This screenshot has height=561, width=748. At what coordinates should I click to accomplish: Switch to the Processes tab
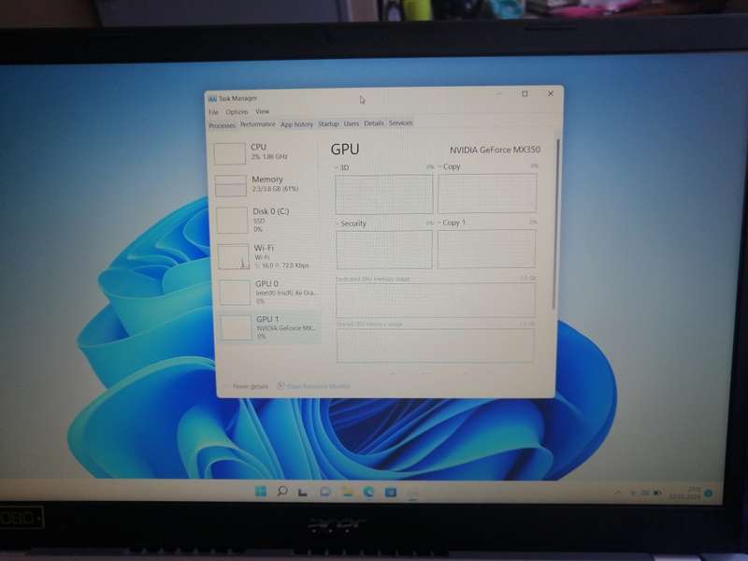pos(222,125)
